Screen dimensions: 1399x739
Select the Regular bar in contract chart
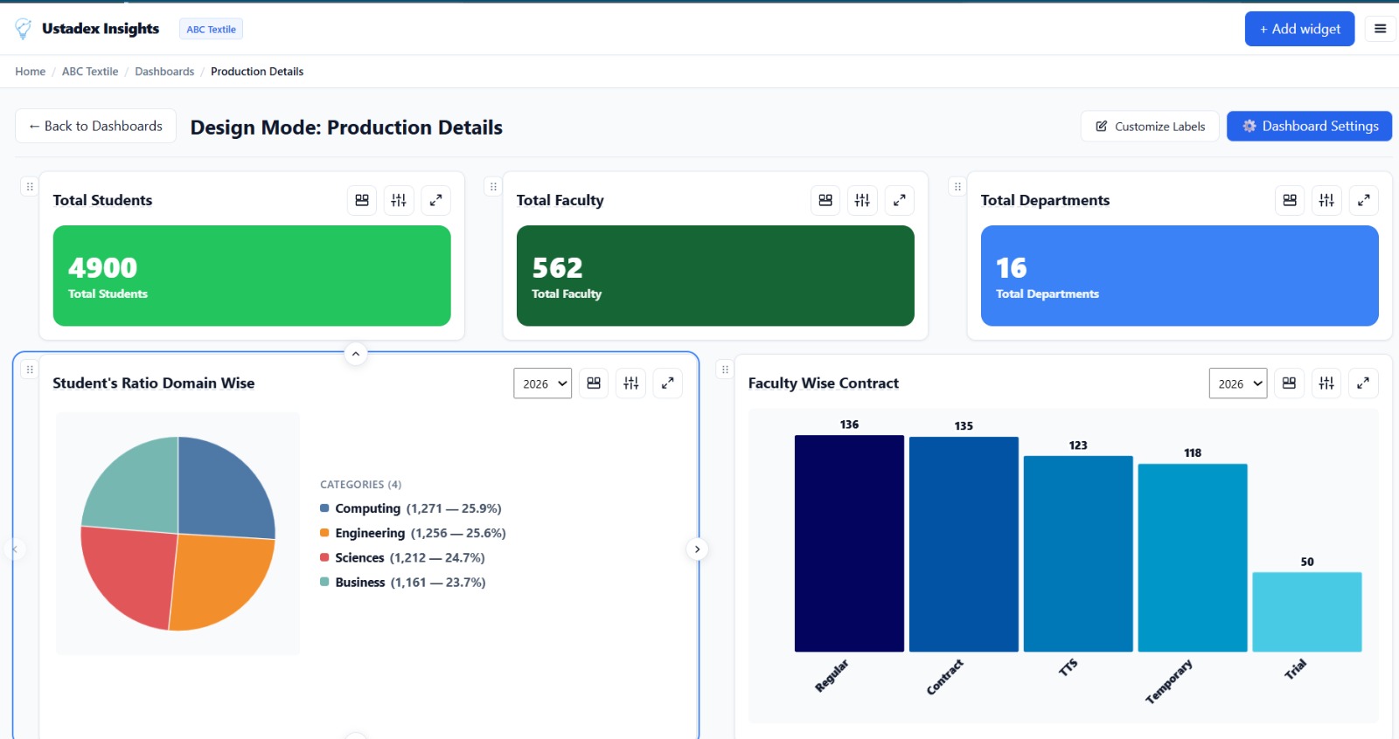point(849,543)
